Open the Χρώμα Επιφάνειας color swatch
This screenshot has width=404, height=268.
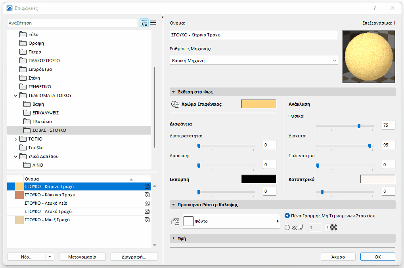click(x=258, y=104)
